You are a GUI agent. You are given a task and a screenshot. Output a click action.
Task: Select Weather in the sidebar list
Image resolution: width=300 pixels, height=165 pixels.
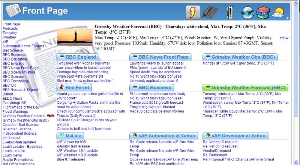(x=9, y=37)
